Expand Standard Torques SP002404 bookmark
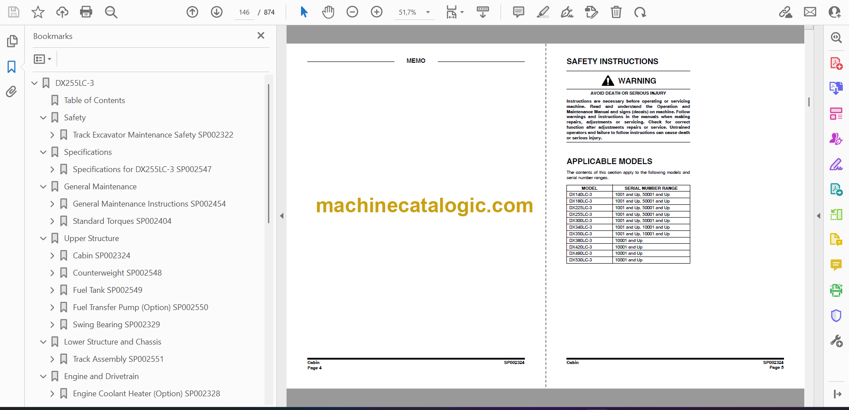Screen dimensions: 849x410 tap(52, 221)
